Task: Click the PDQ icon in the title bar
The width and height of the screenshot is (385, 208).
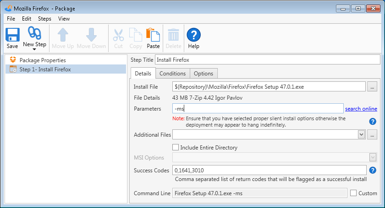Action: click(x=8, y=8)
